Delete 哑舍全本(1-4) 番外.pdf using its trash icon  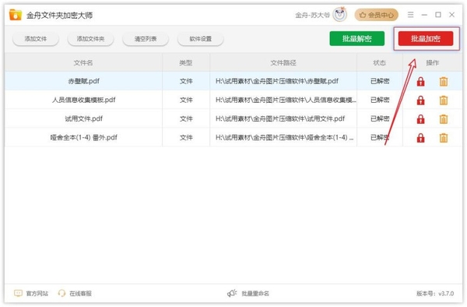point(444,138)
